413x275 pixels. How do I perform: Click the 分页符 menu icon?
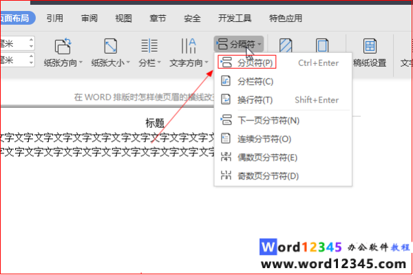point(226,63)
